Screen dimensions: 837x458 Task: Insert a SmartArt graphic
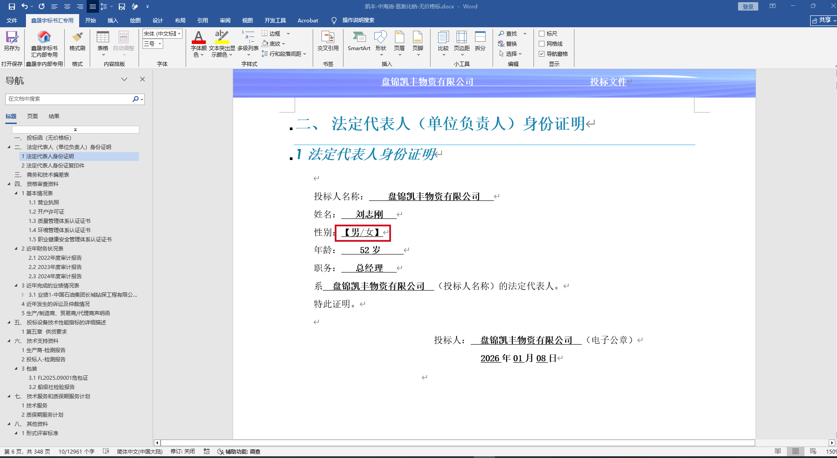point(359,41)
